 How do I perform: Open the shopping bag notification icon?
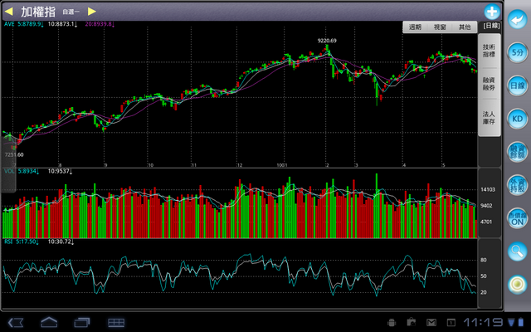coord(412,323)
